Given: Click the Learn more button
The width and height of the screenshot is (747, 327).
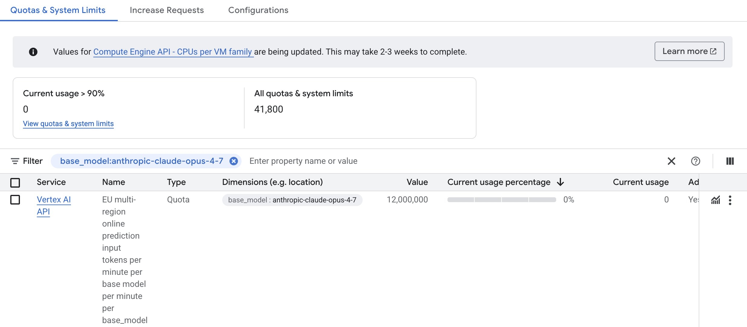Looking at the screenshot, I should 689,51.
